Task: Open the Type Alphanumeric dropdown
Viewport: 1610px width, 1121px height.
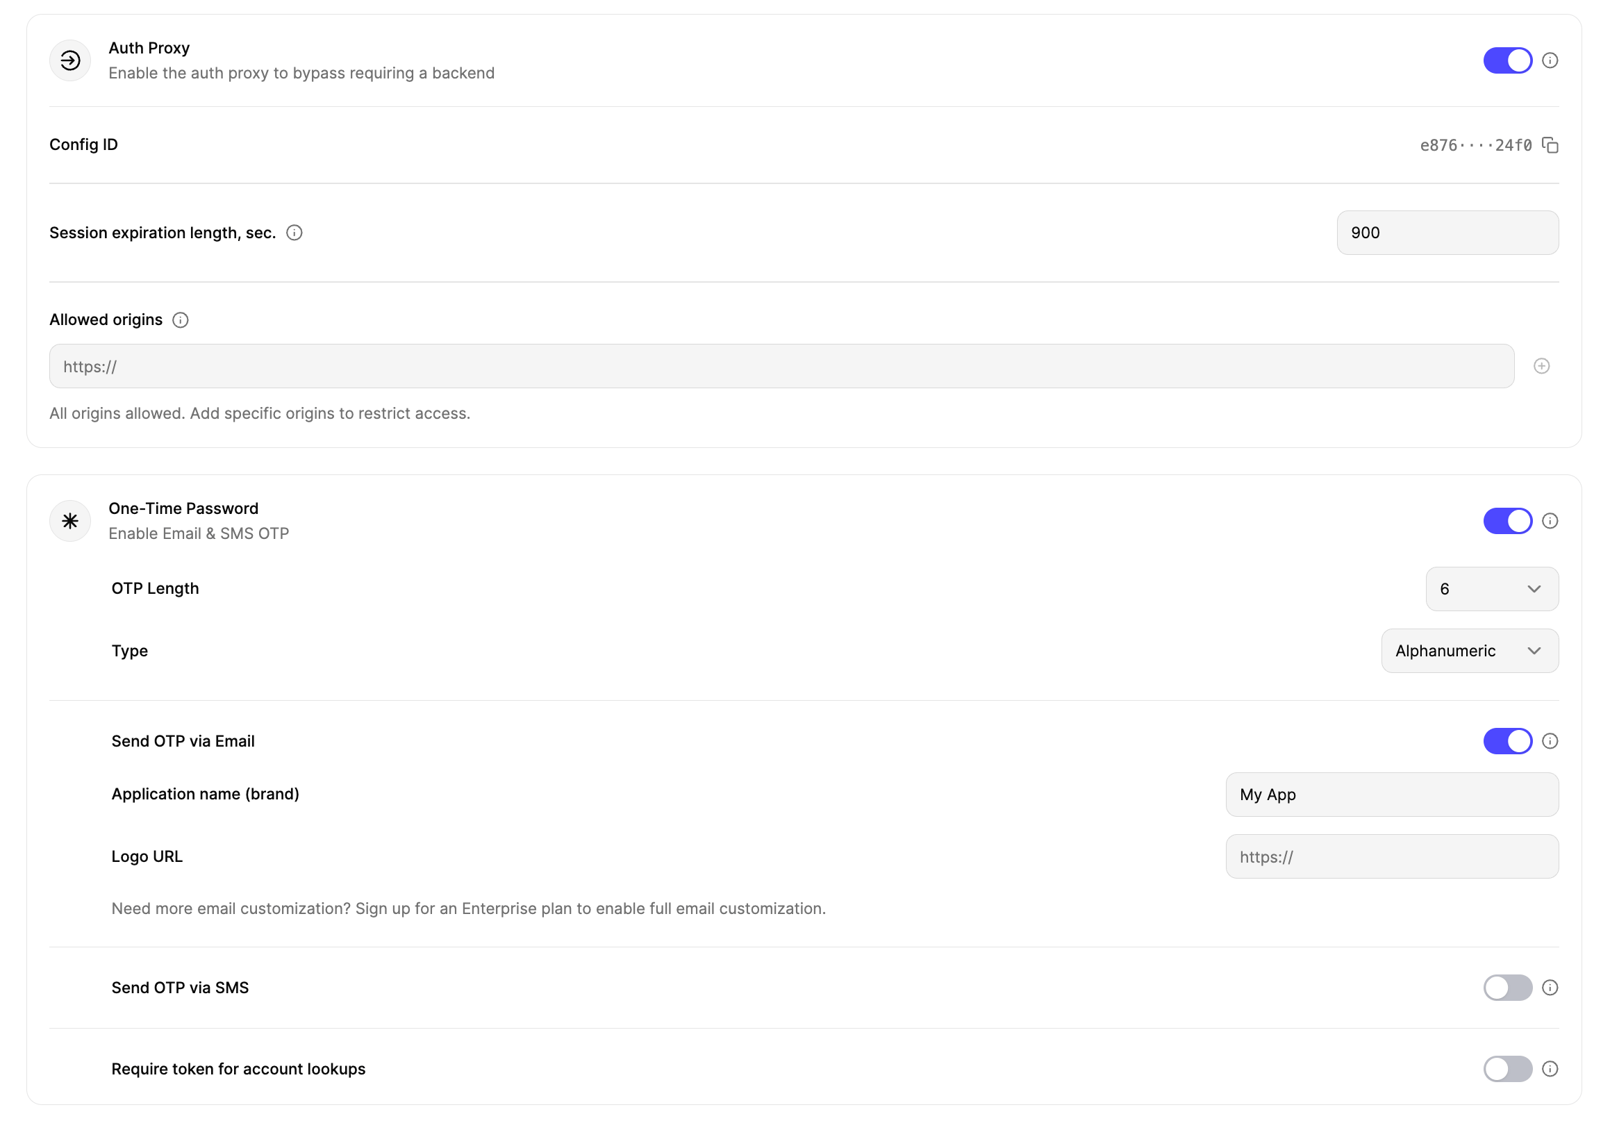Action: tap(1470, 651)
